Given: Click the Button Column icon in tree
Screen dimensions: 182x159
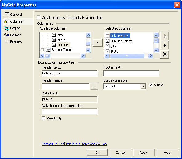Looking at the screenshot, I should (48, 50).
